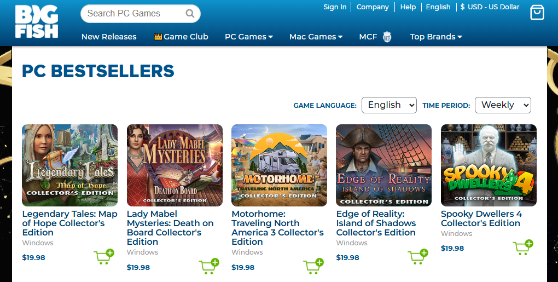Click the search magnifier icon
Screen dimensions: 558x282
[190, 14]
